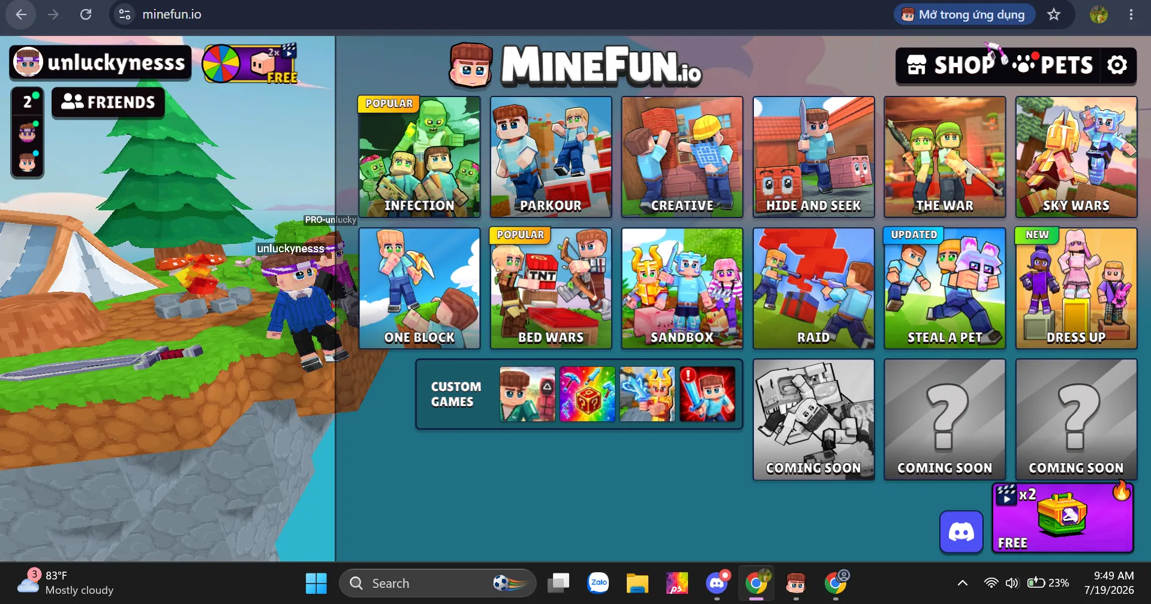Click the unluckynesss username label
This screenshot has width=1151, height=604.
[116, 62]
